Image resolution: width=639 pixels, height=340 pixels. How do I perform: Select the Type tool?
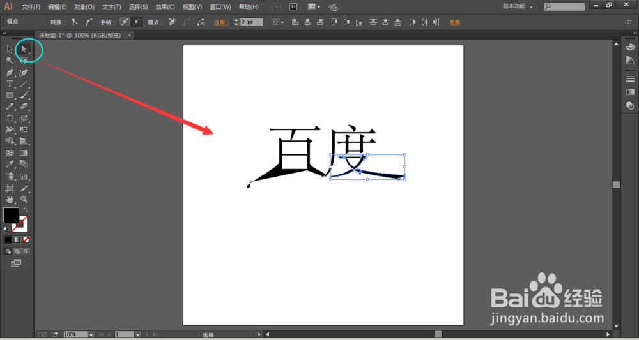pos(10,84)
